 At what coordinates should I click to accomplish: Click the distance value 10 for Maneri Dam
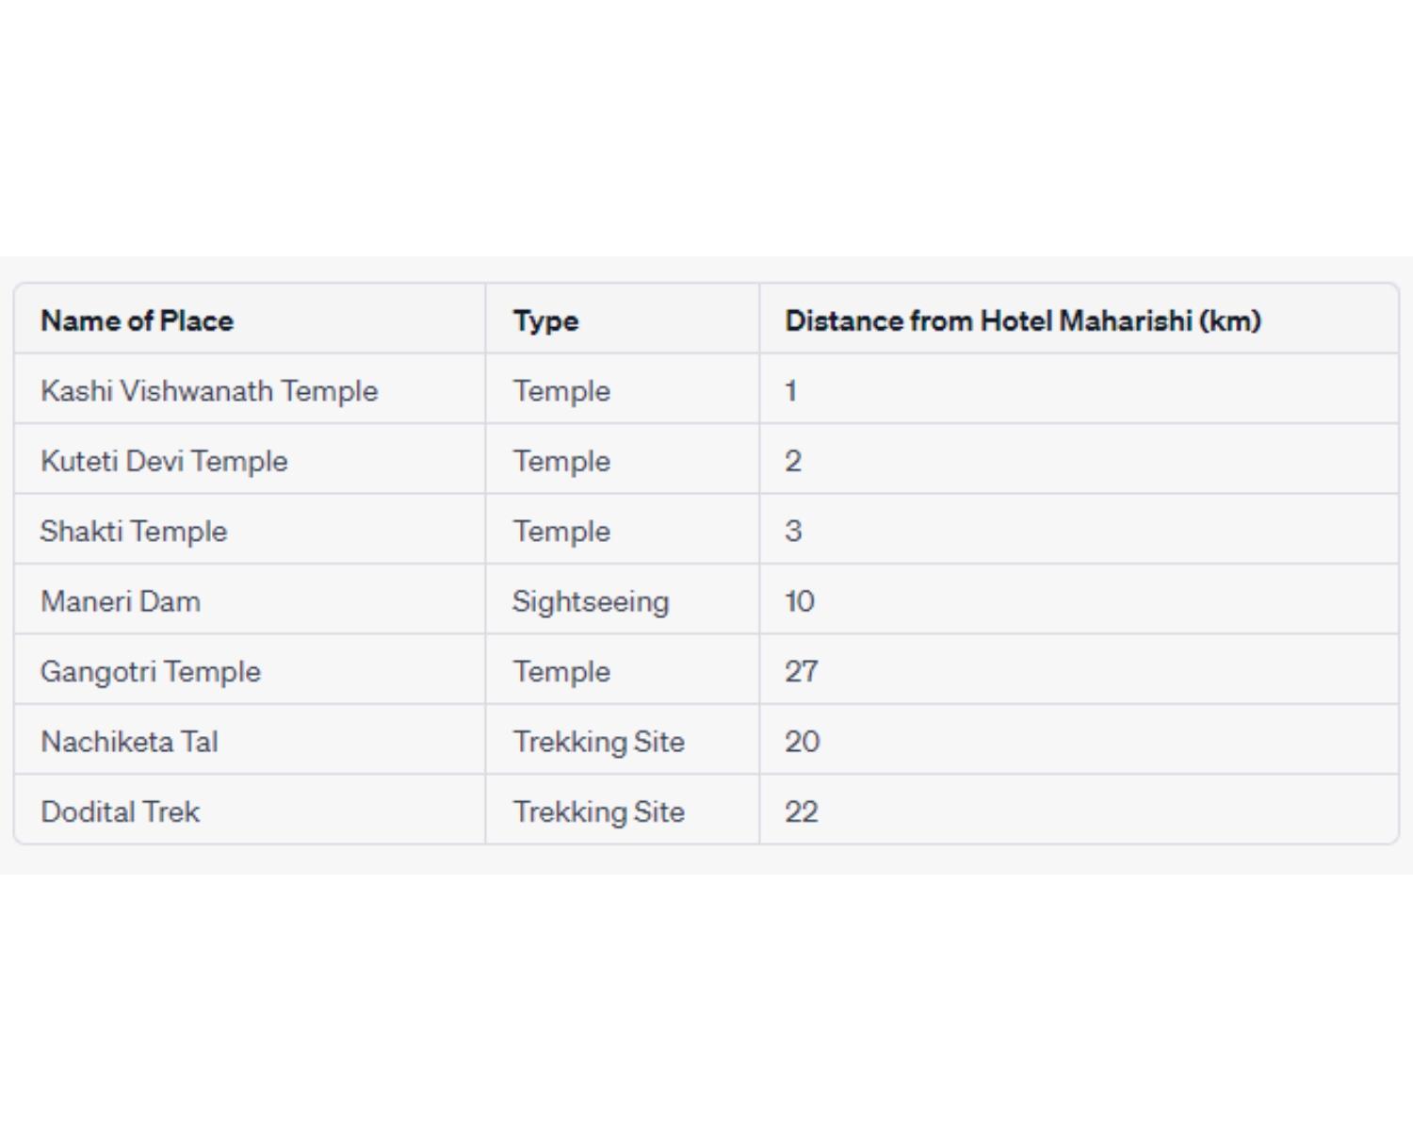[x=800, y=601]
